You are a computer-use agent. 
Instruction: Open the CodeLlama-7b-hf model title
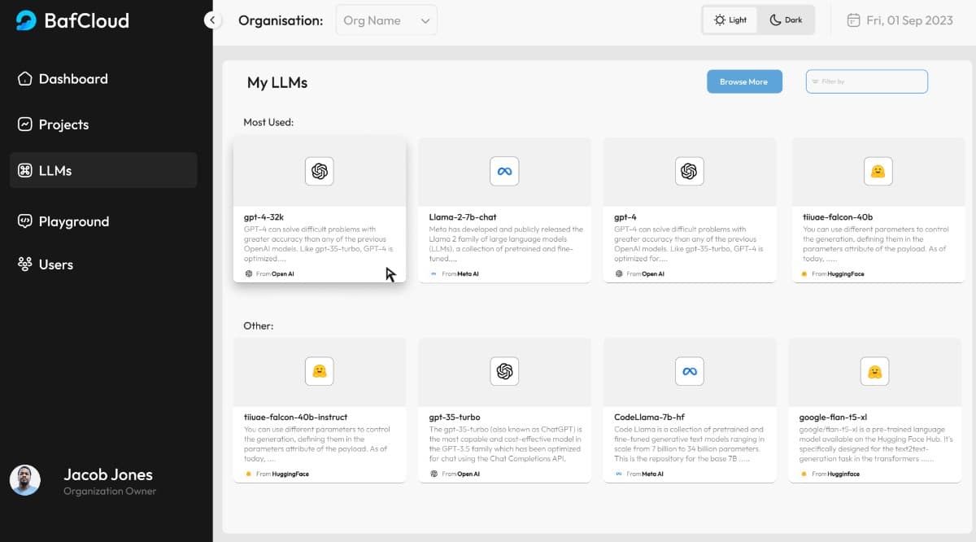[648, 417]
